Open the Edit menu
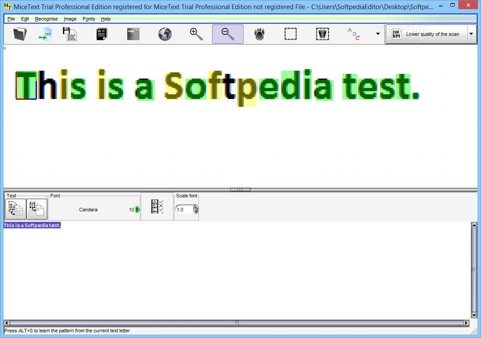This screenshot has height=338, width=481. (x=25, y=19)
